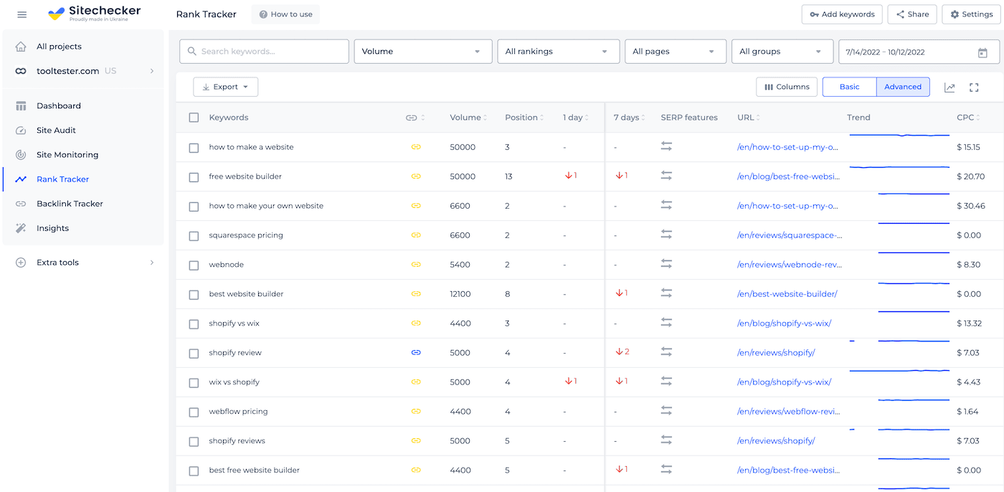Open Site Audit in sidebar
Viewport: 1004px width, 492px height.
56,131
